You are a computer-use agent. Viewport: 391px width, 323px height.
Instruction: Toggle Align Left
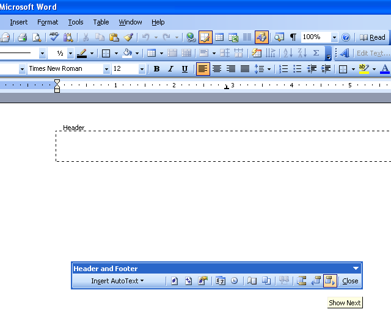[x=203, y=69]
